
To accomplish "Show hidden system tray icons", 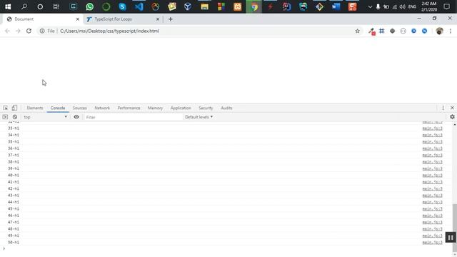I will click(370, 6).
